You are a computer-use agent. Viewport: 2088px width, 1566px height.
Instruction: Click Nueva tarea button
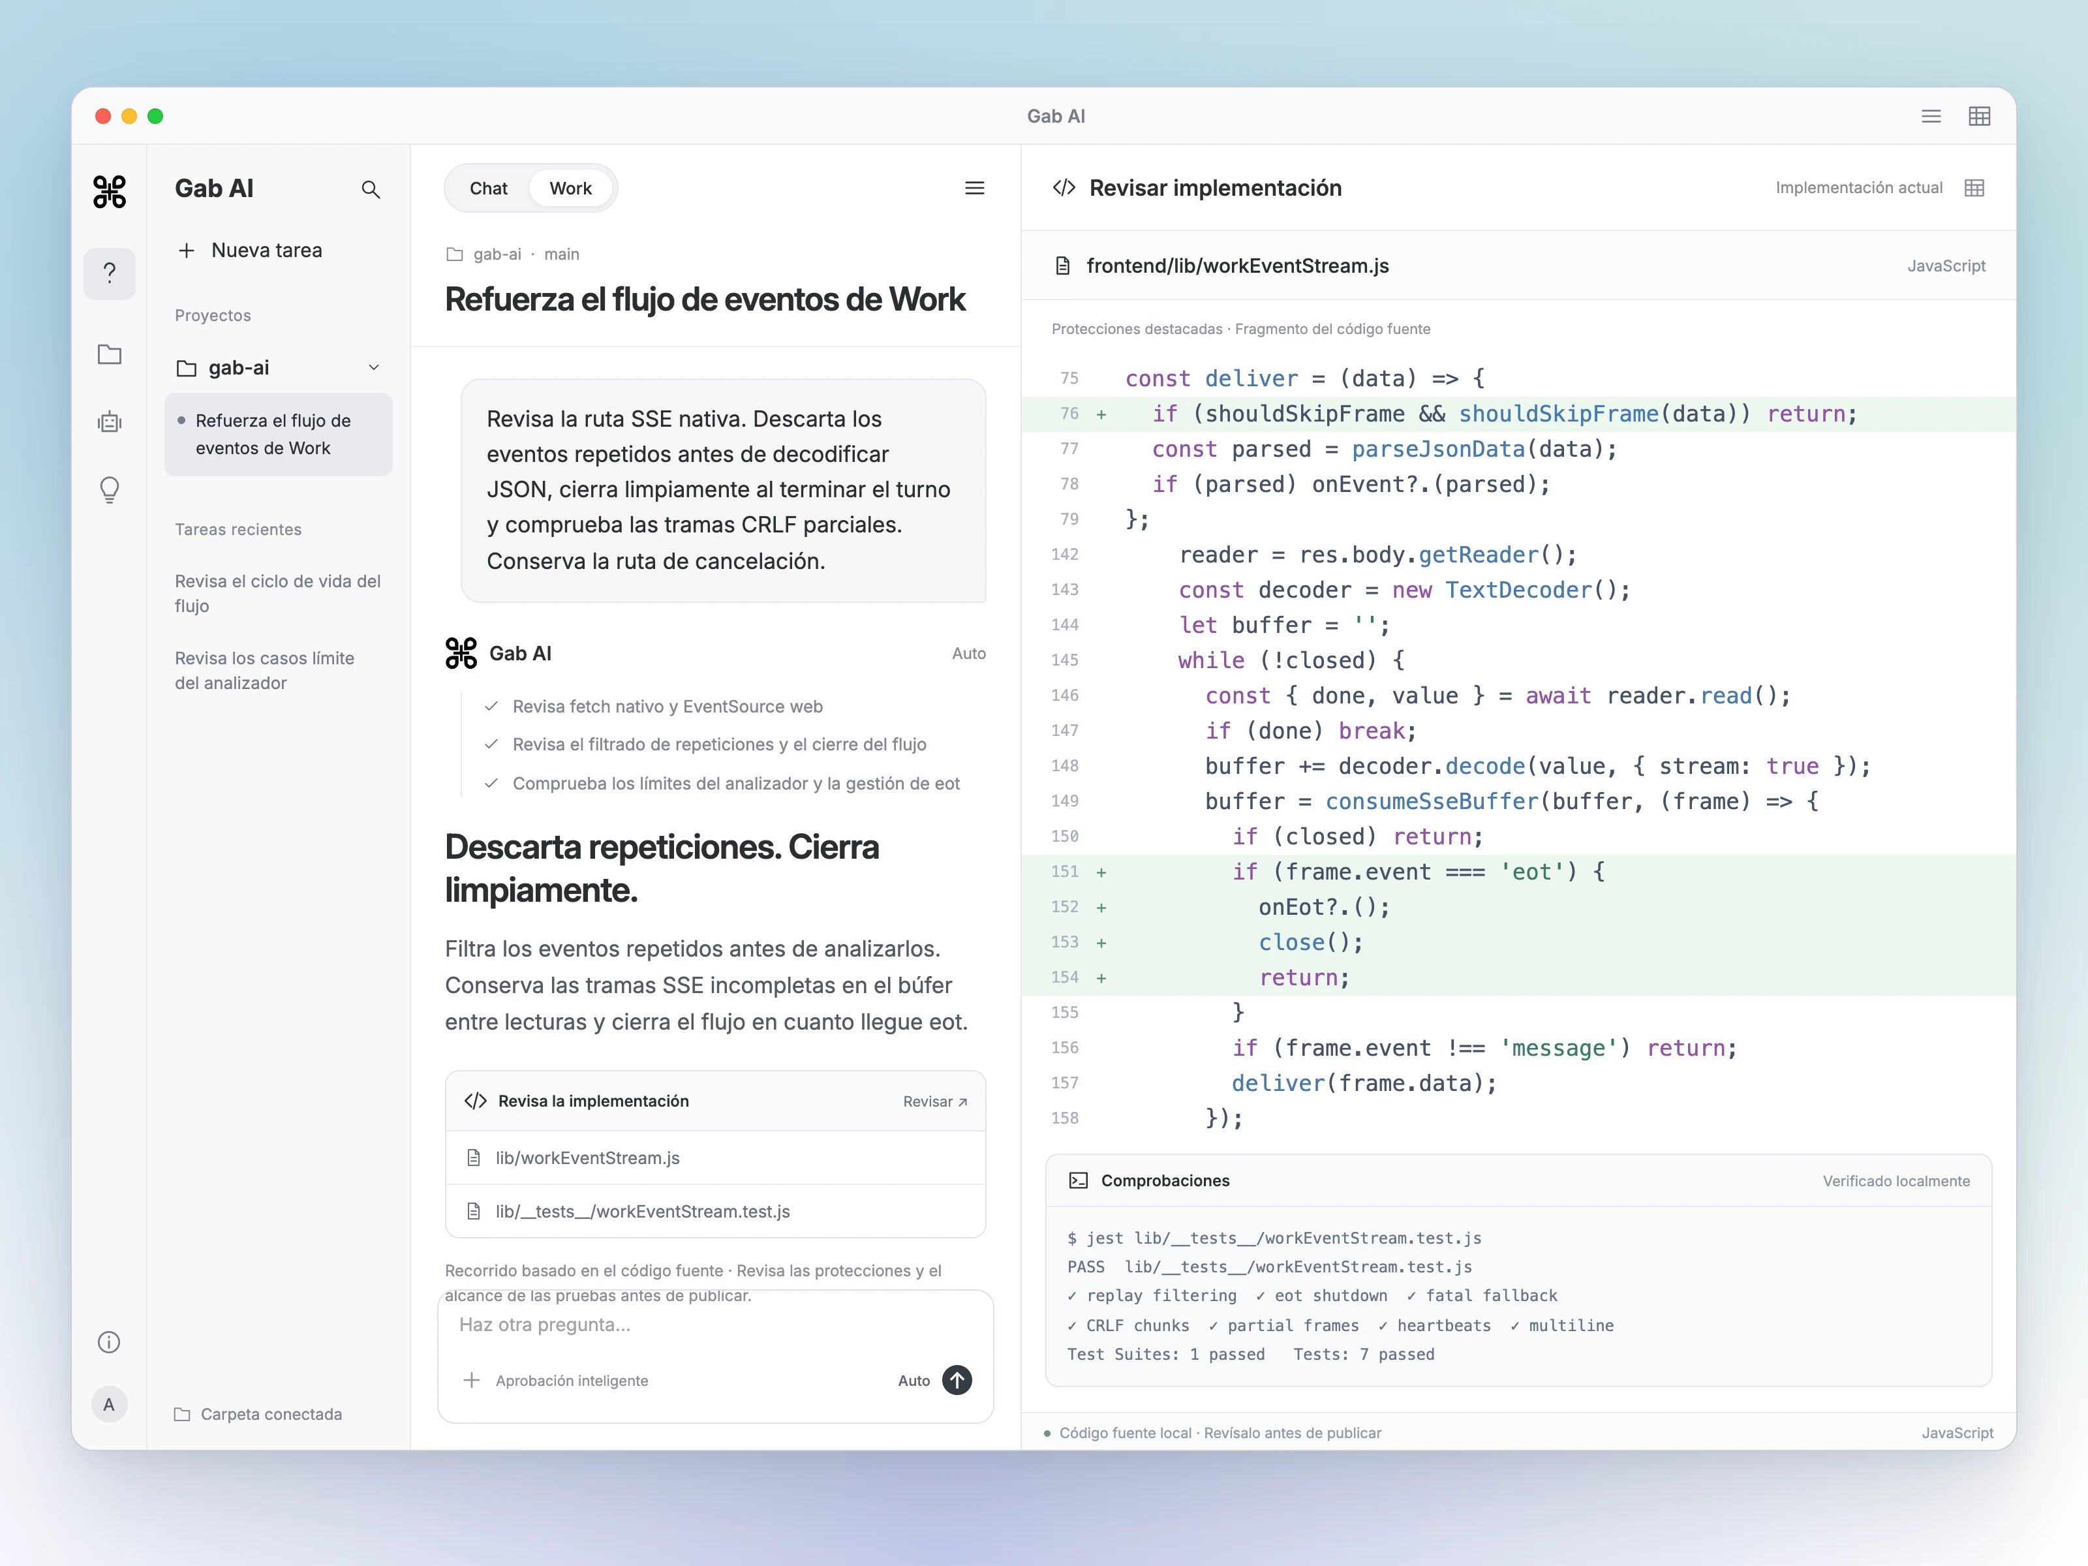250,250
